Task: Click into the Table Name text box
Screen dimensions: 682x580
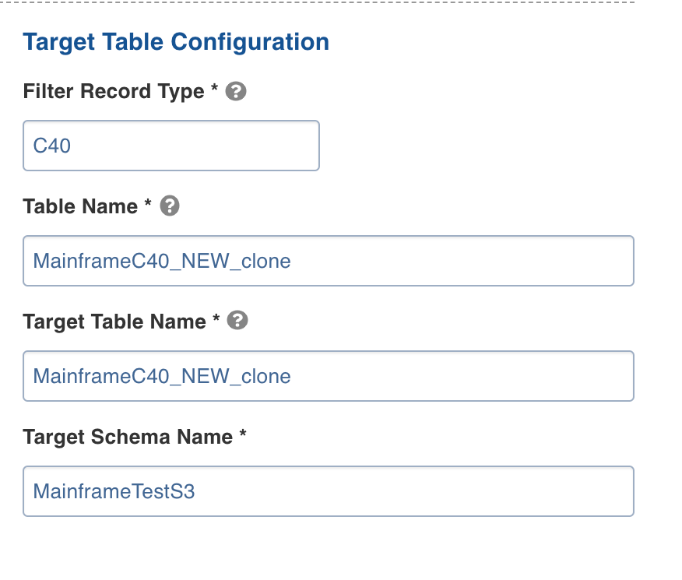Action: (x=328, y=261)
